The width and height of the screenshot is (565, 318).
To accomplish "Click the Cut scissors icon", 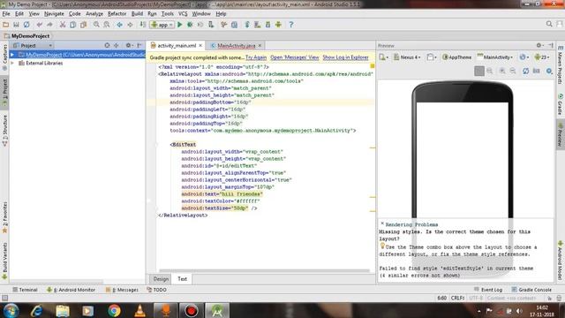I will click(63, 25).
